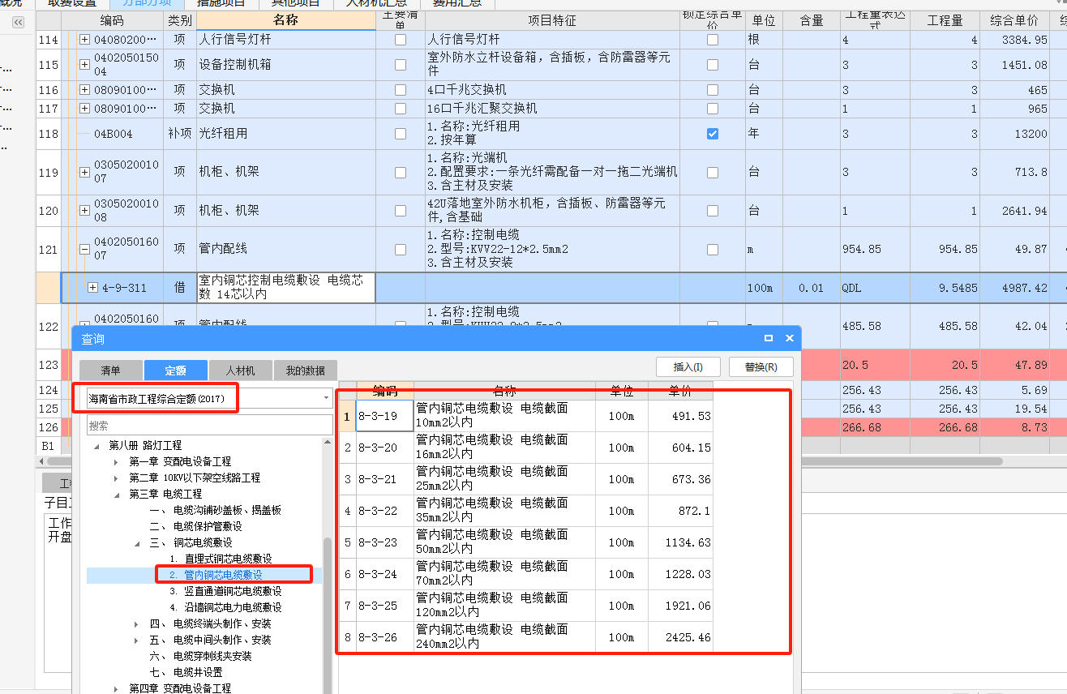Screen dimensions: 1067x694
Task: Collapse 第三章 电缆工程 tree arrow
Action: [117, 495]
